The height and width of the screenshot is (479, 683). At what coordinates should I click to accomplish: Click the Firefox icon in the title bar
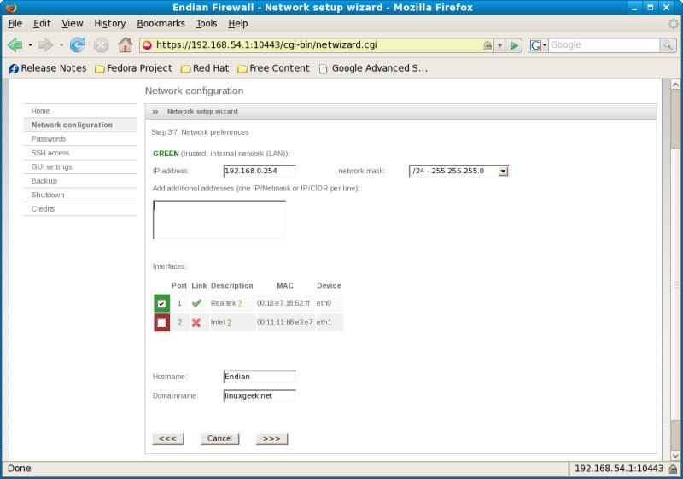tap(11, 8)
